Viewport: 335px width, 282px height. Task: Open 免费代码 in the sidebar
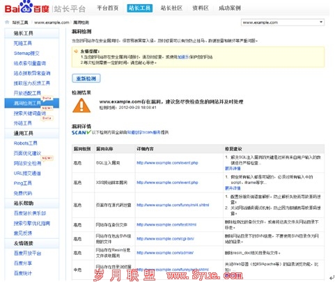pos(23,193)
